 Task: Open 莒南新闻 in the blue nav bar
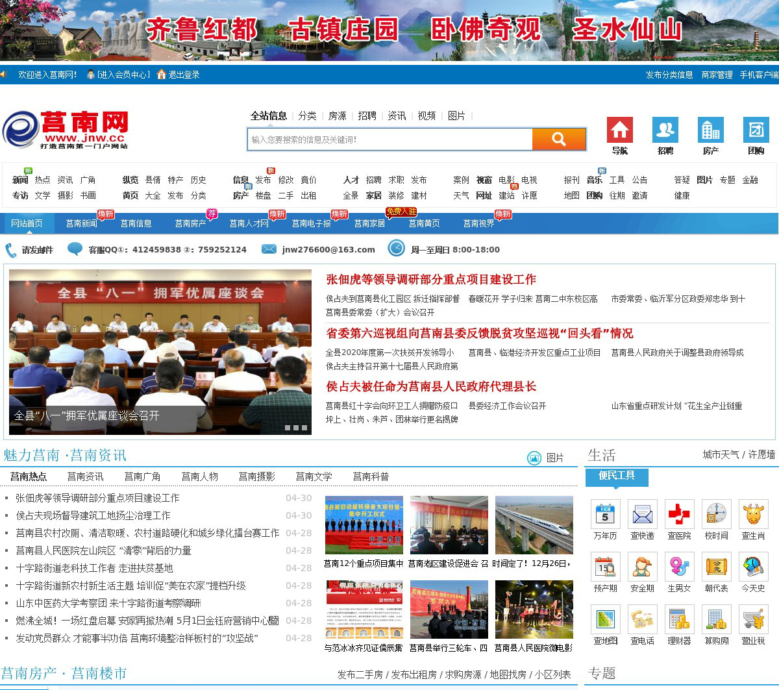81,223
